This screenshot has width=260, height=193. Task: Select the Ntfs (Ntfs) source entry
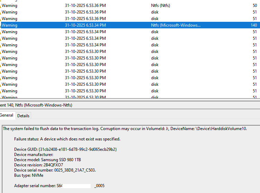(x=160, y=6)
